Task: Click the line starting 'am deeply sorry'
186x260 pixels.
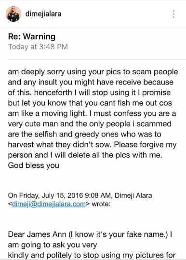Action: [93, 72]
